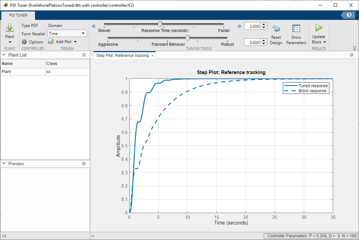Expand the Update Block dropdown arrow
The image size is (359, 240).
point(325,42)
